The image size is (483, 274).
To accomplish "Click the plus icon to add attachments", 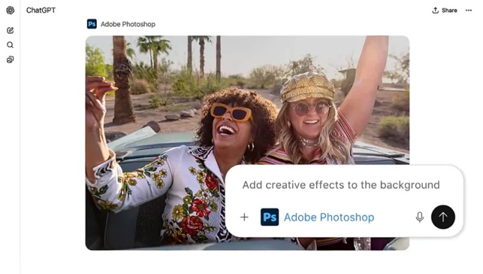I will tap(245, 217).
